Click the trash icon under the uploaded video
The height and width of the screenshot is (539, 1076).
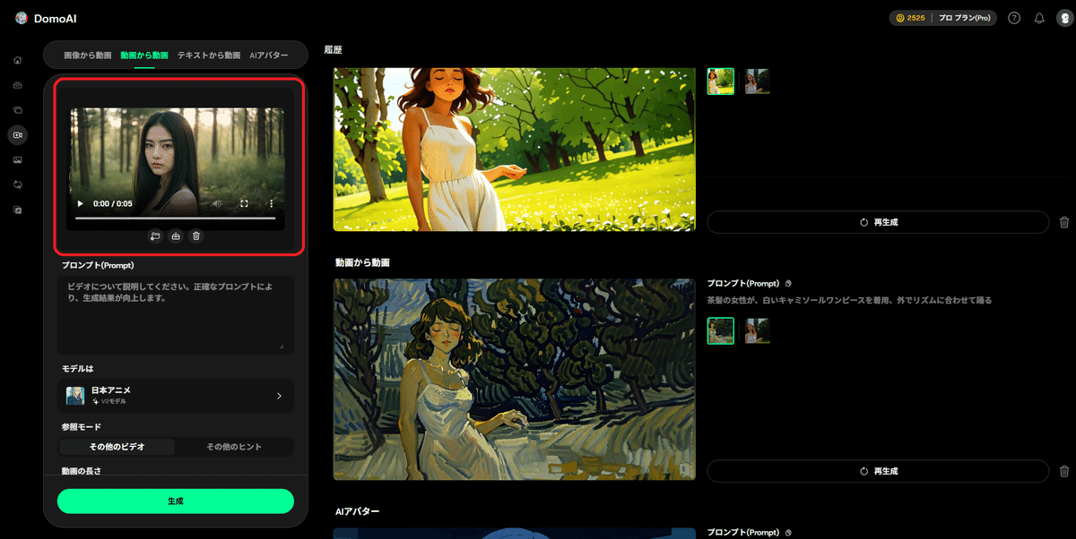click(196, 236)
